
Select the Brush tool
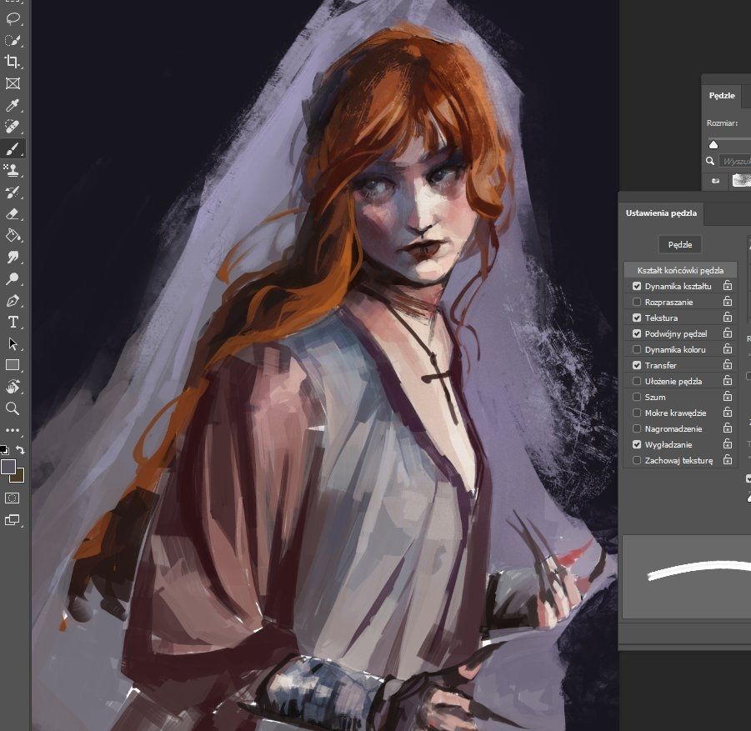click(x=13, y=148)
